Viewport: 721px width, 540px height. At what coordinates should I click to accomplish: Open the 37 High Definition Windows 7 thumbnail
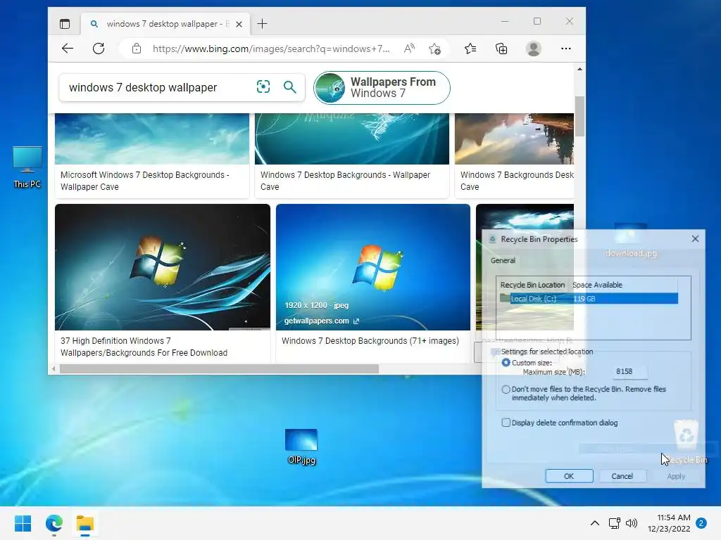click(x=163, y=267)
